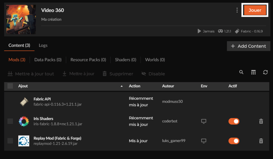
Task: Click the trash icon for Replay Mod
Action: point(261,141)
